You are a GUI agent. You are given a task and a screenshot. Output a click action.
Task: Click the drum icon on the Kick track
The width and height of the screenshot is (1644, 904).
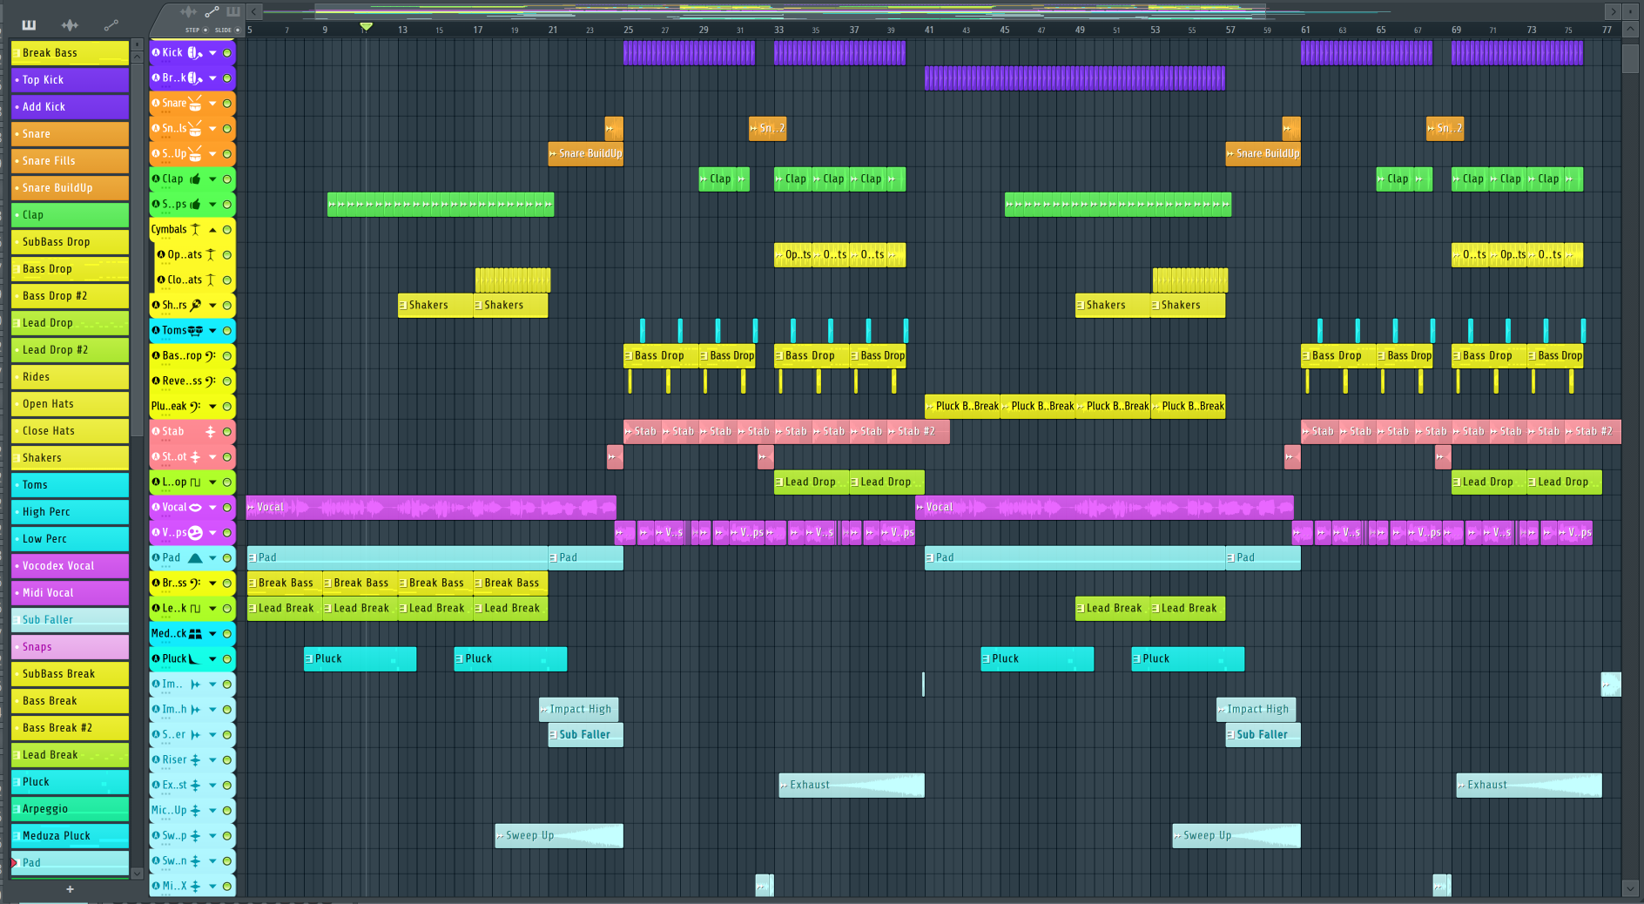pos(193,52)
